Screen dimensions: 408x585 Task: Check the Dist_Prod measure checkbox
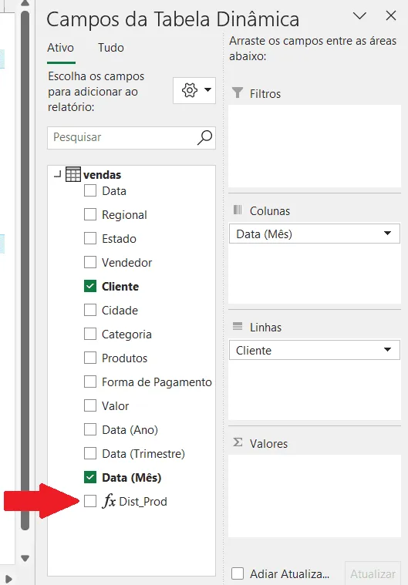click(90, 501)
